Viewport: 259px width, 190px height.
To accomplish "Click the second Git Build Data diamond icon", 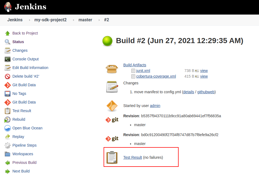I will (x=8, y=102).
